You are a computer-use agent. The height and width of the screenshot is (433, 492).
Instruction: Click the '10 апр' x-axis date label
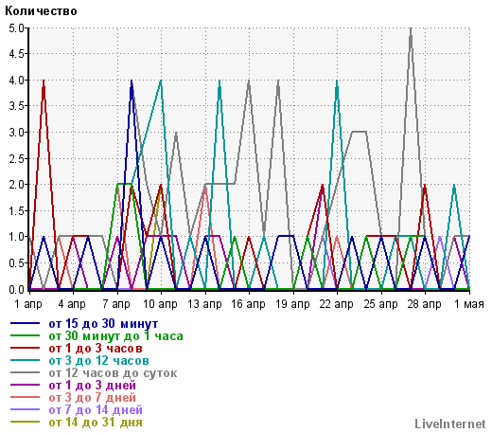point(160,304)
